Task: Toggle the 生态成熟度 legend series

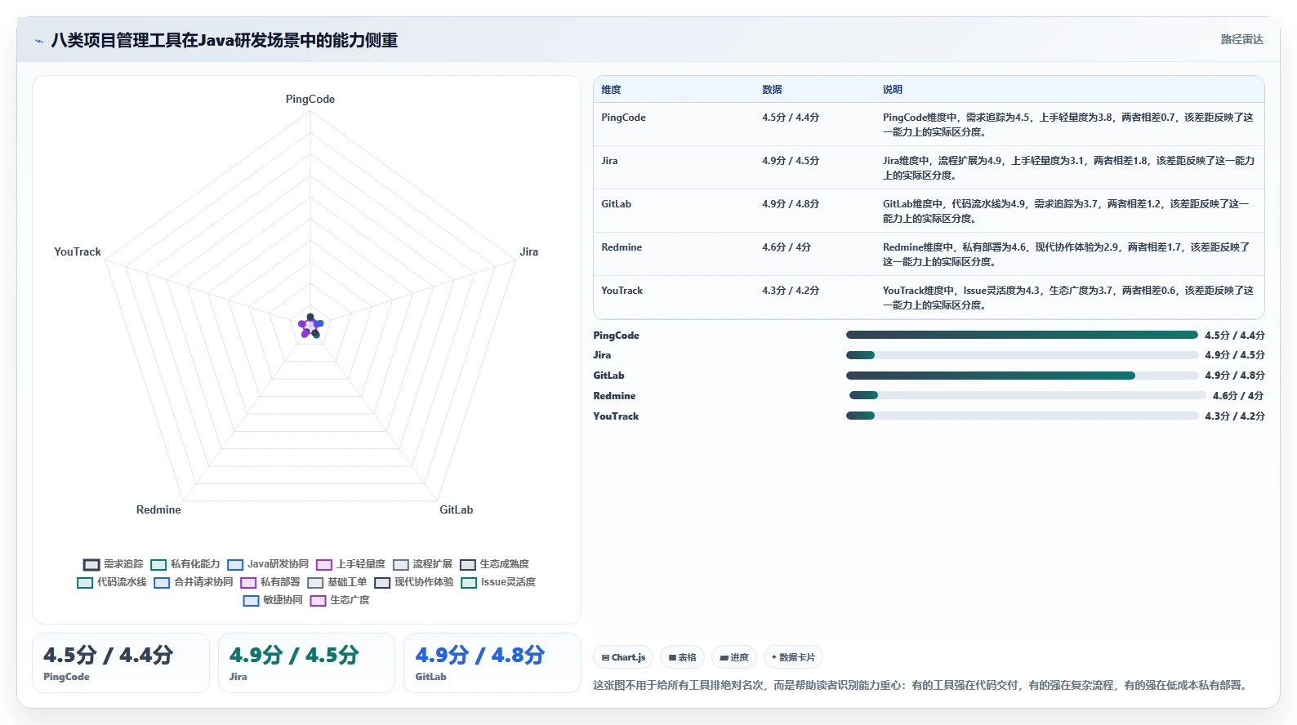Action: click(x=494, y=564)
